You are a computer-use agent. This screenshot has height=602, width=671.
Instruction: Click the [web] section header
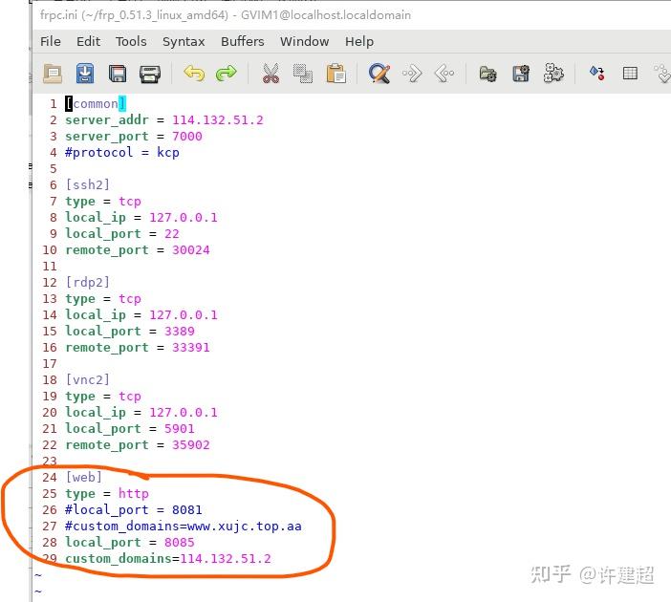pyautogui.click(x=84, y=477)
